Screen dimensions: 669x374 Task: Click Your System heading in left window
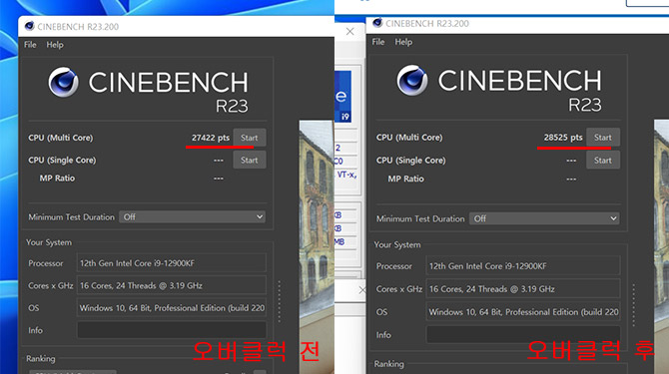coord(49,242)
